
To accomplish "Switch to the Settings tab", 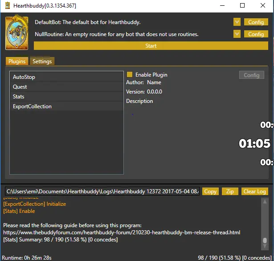I will click(x=42, y=61).
